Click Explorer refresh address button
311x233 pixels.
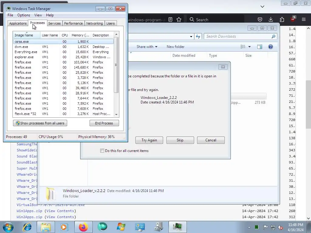[x=198, y=36]
